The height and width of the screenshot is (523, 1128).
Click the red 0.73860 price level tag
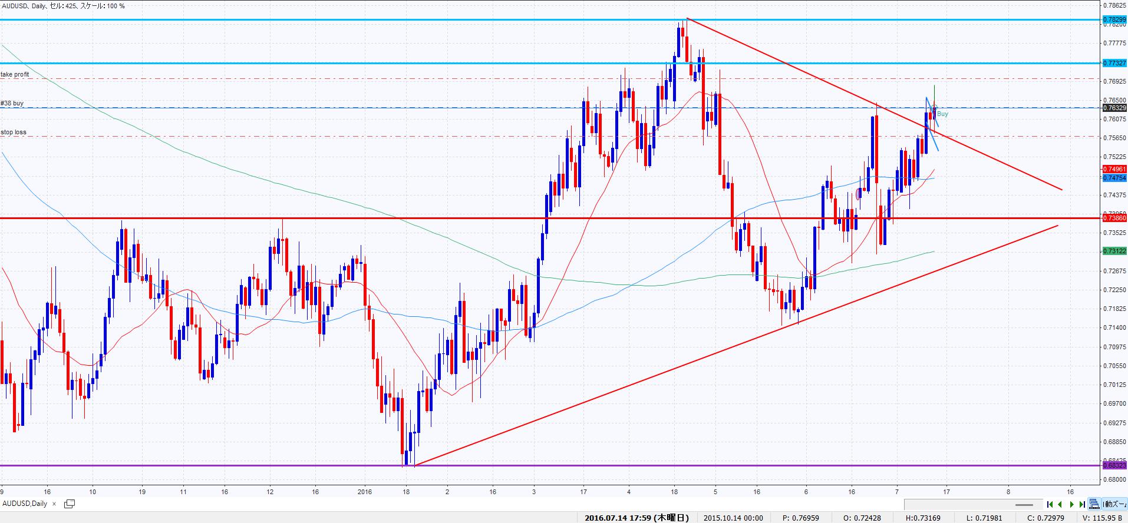click(x=1114, y=218)
